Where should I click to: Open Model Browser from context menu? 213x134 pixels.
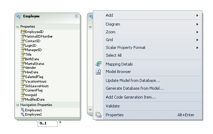153,72
